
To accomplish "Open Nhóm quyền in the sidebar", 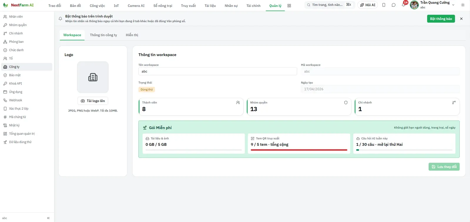I will [27, 25].
